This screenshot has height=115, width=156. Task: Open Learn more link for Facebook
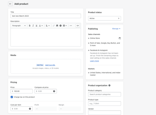[x=94, y=61]
